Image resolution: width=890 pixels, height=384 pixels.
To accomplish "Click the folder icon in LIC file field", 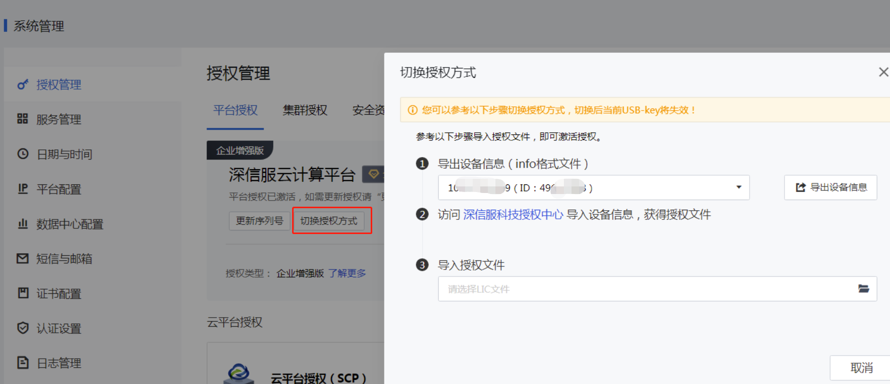I will (863, 289).
